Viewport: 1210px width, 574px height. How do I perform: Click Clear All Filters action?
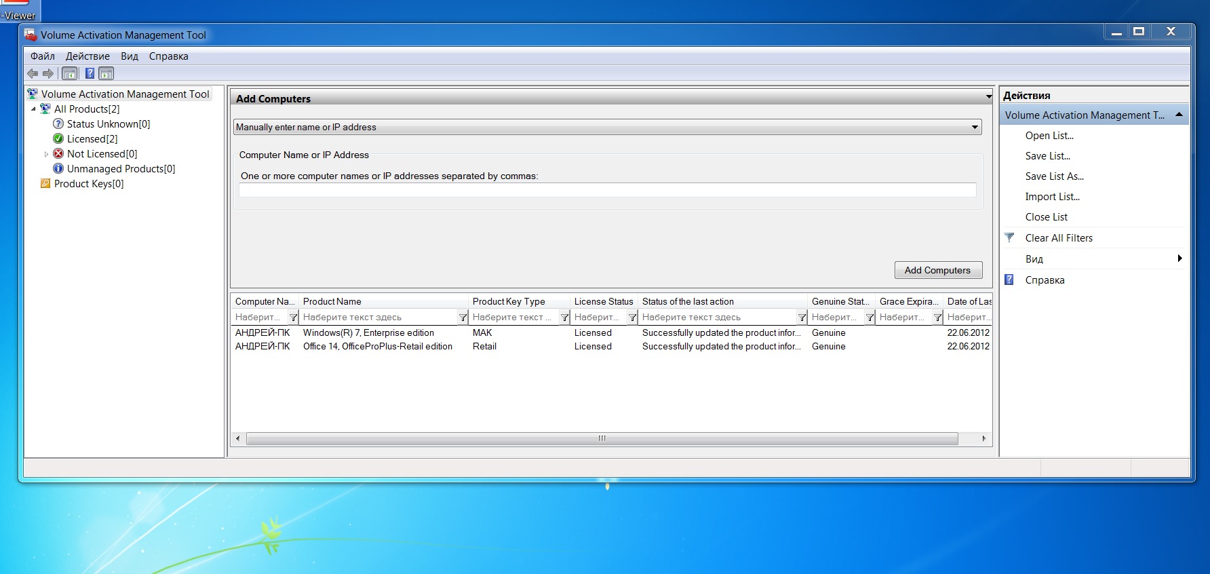(x=1059, y=238)
